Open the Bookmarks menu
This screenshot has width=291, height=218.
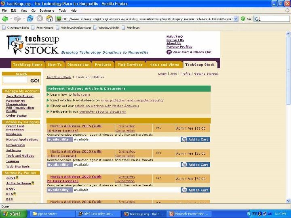[47, 10]
